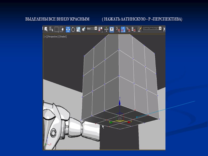This screenshot has width=208, height=156.
Task: Open the View reference coordinate dropdown
Action: click(92, 28)
